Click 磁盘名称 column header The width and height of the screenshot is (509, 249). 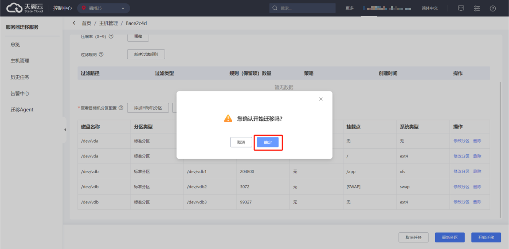(x=90, y=127)
